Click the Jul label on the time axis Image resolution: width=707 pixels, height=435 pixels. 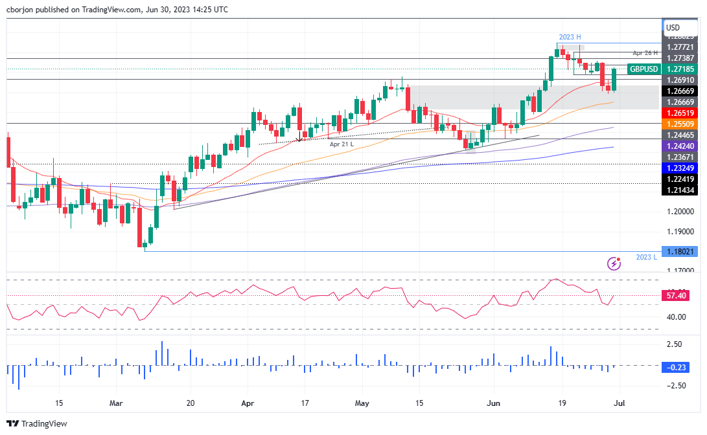coord(620,403)
